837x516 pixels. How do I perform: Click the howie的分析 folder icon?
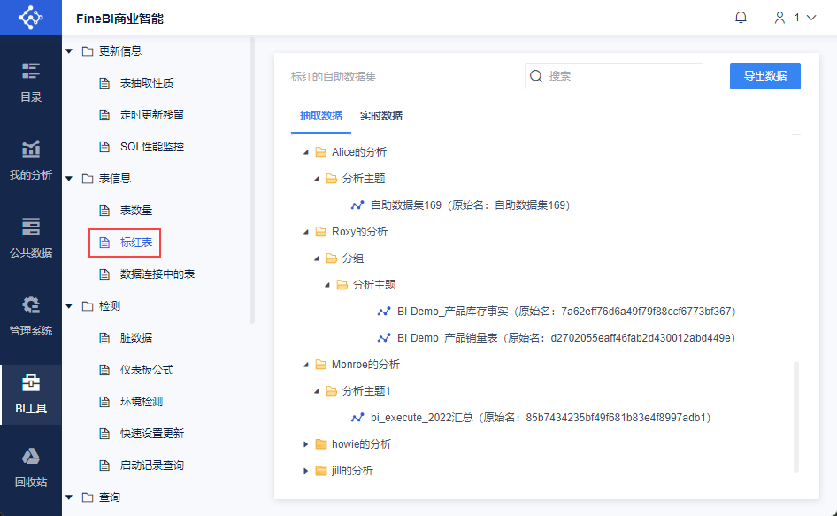[321, 444]
